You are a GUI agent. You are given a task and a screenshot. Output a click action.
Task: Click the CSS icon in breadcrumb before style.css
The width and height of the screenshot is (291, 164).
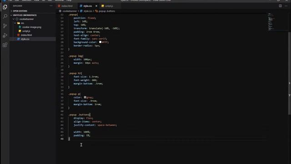[81, 11]
